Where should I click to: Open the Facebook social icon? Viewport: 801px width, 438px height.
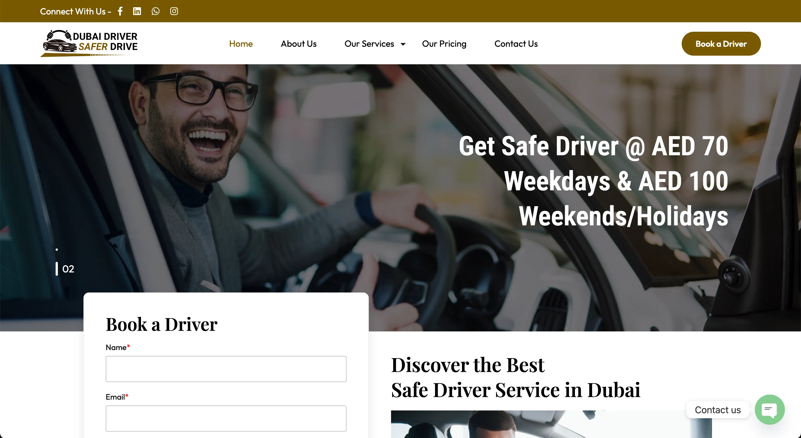(120, 11)
